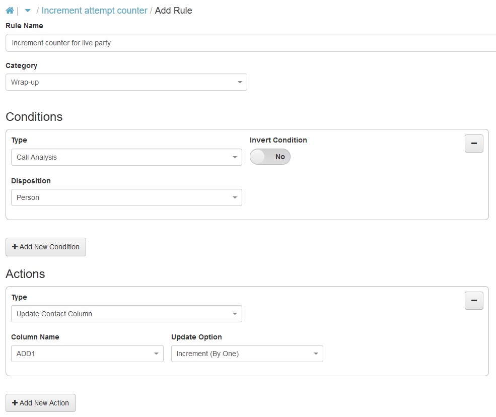The width and height of the screenshot is (496, 417).
Task: Toggle the Invert Condition switch
Action: 270,157
